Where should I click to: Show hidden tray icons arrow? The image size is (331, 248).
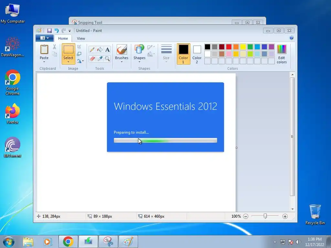pos(275,242)
